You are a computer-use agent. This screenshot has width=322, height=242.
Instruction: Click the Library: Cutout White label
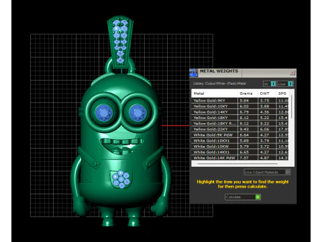pyautogui.click(x=219, y=83)
